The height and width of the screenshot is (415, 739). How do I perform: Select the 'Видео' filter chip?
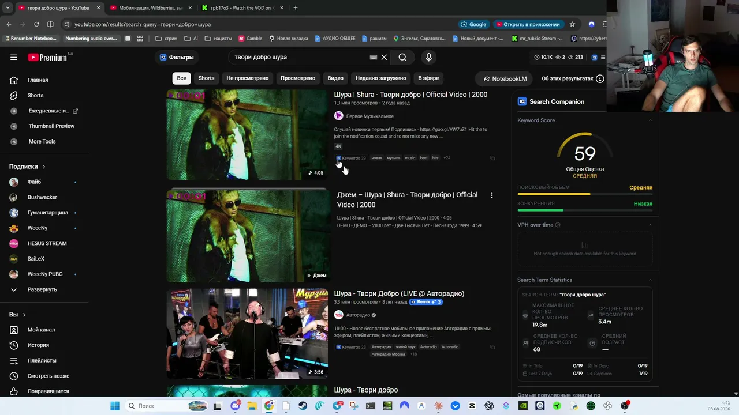coord(335,78)
